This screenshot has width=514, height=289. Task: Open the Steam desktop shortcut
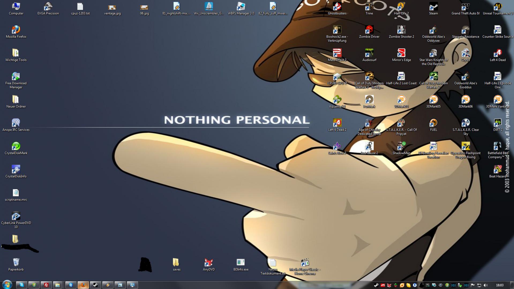click(433, 8)
